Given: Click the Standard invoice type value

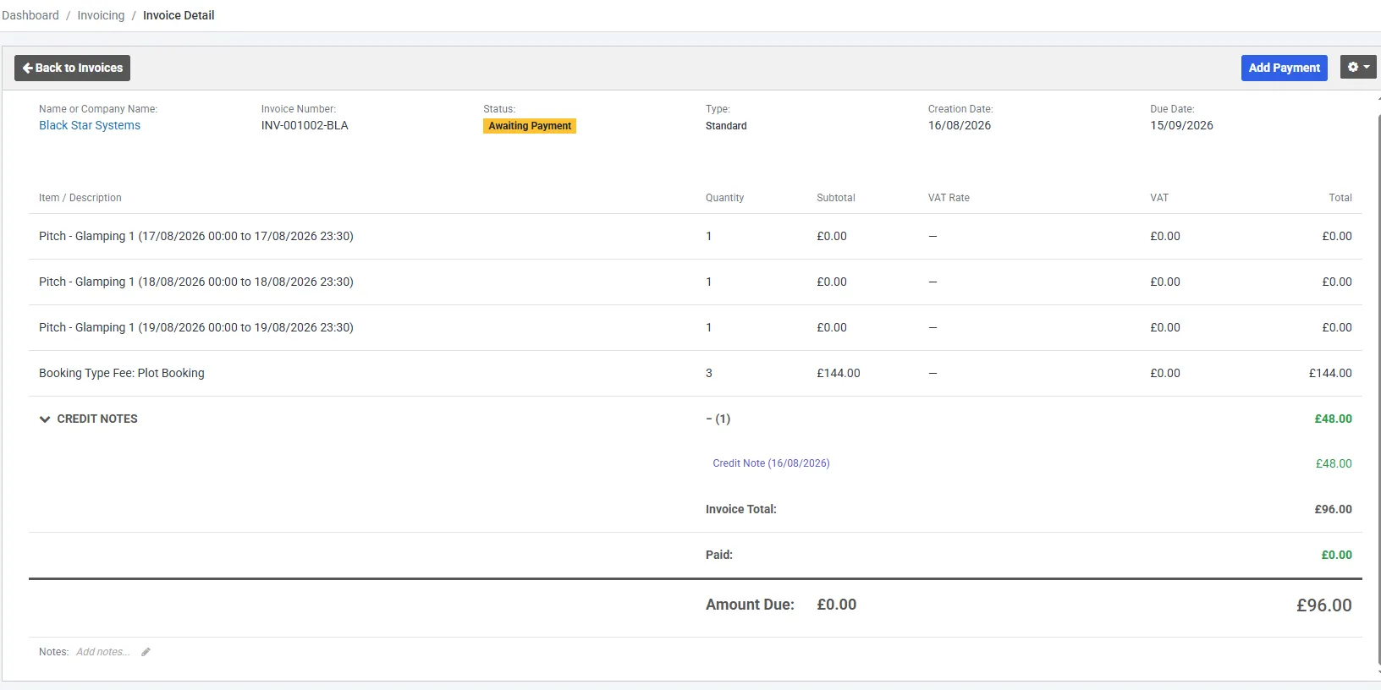Looking at the screenshot, I should point(726,126).
